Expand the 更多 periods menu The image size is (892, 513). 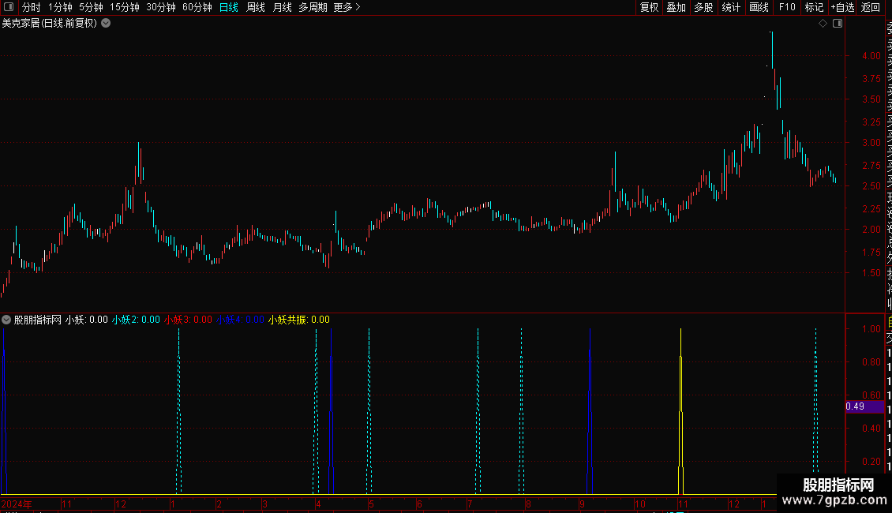pyautogui.click(x=347, y=7)
